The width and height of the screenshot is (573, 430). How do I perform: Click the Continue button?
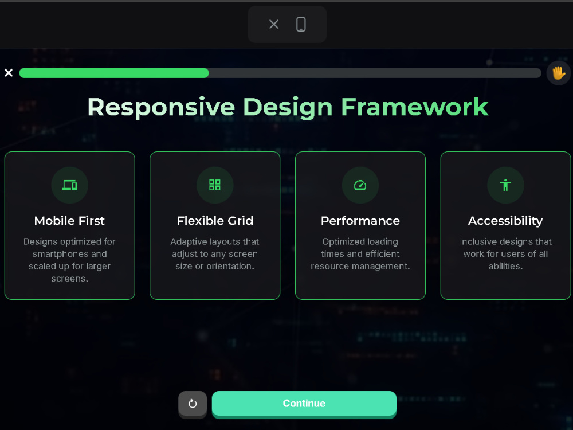point(304,404)
